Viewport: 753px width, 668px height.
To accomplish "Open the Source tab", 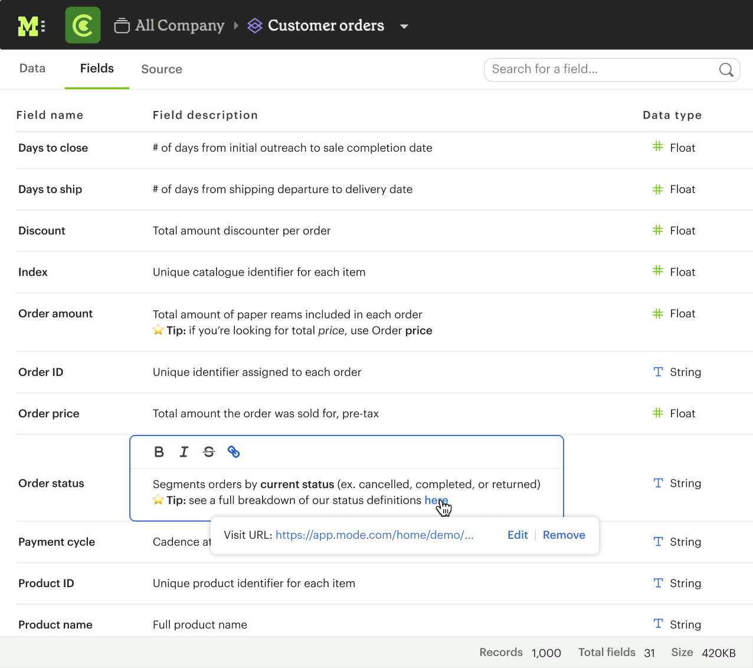I will point(161,69).
